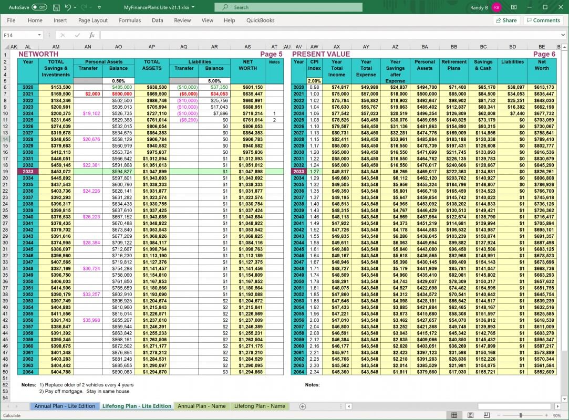Click the Share button
Viewport: 569px width, 420px height.
coord(505,20)
